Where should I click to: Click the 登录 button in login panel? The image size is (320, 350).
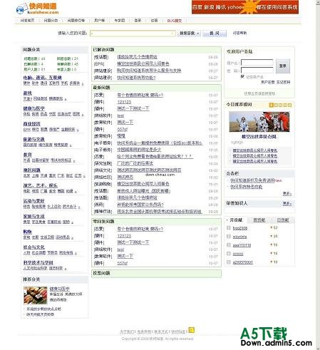[282, 66]
